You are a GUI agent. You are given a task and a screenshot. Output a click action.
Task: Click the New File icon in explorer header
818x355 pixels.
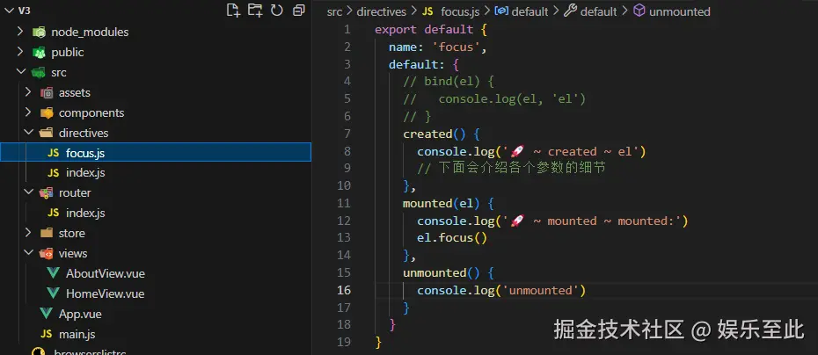(233, 10)
